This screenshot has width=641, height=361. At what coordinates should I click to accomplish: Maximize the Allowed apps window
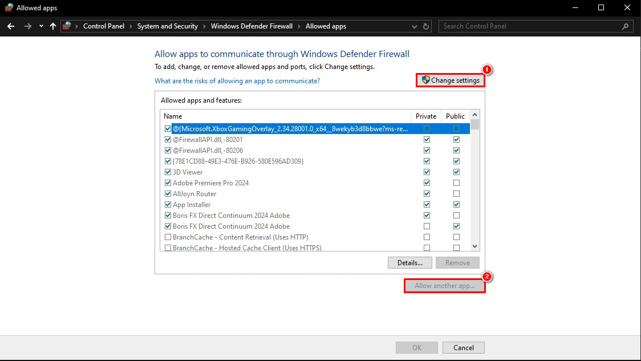pos(601,8)
